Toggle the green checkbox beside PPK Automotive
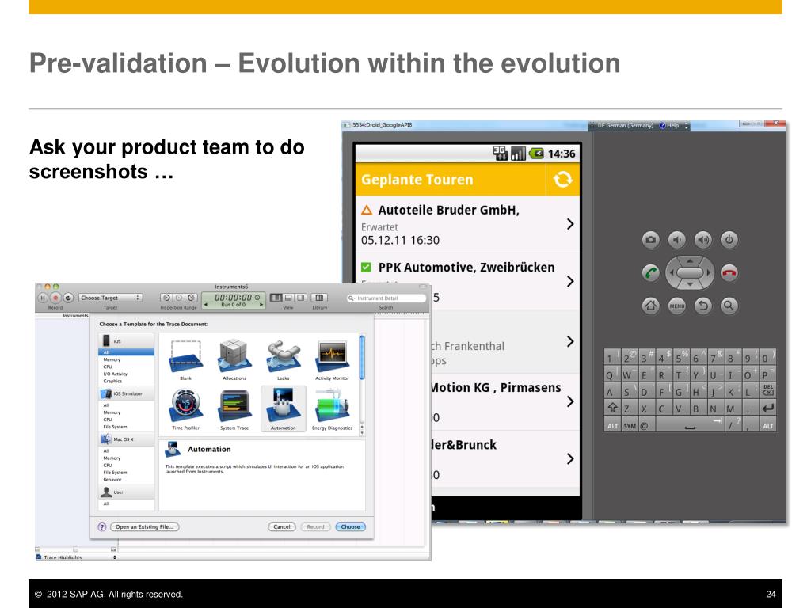811x608 pixels. coord(366,268)
